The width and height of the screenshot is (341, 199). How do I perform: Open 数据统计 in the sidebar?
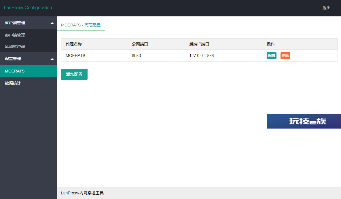[28, 83]
